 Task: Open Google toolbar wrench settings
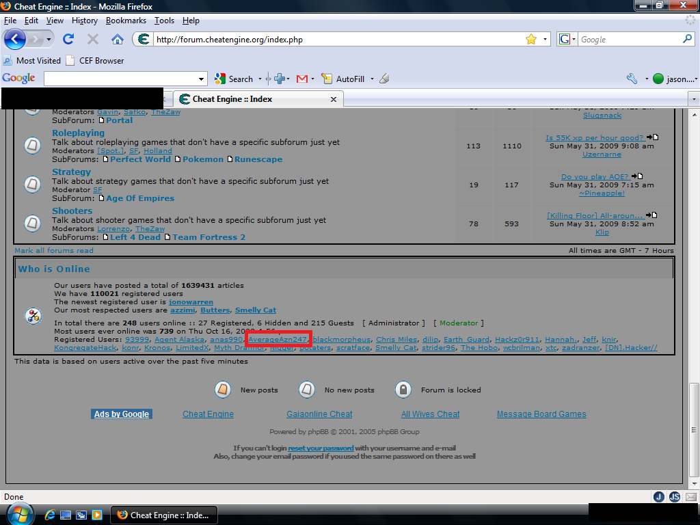coord(632,79)
